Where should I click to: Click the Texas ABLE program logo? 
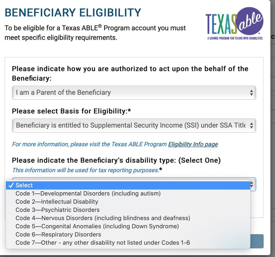[234, 24]
